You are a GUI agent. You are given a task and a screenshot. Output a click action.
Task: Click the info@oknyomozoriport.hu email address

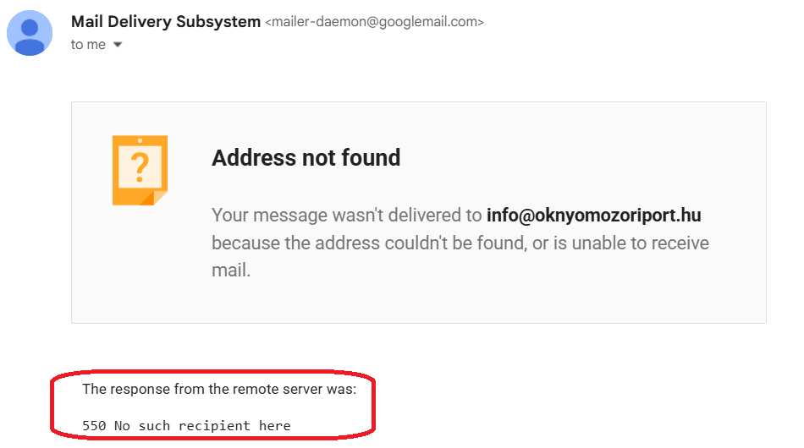pyautogui.click(x=593, y=216)
